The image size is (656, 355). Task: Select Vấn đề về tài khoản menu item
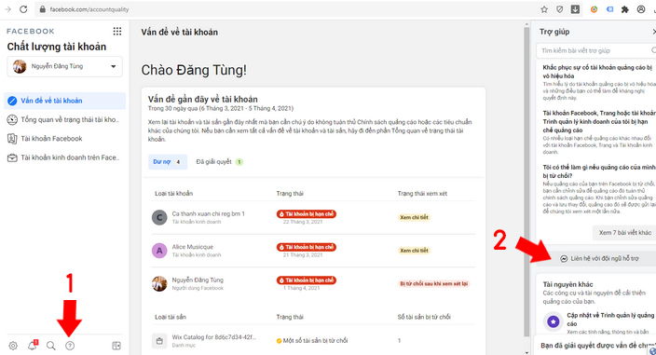(65, 101)
